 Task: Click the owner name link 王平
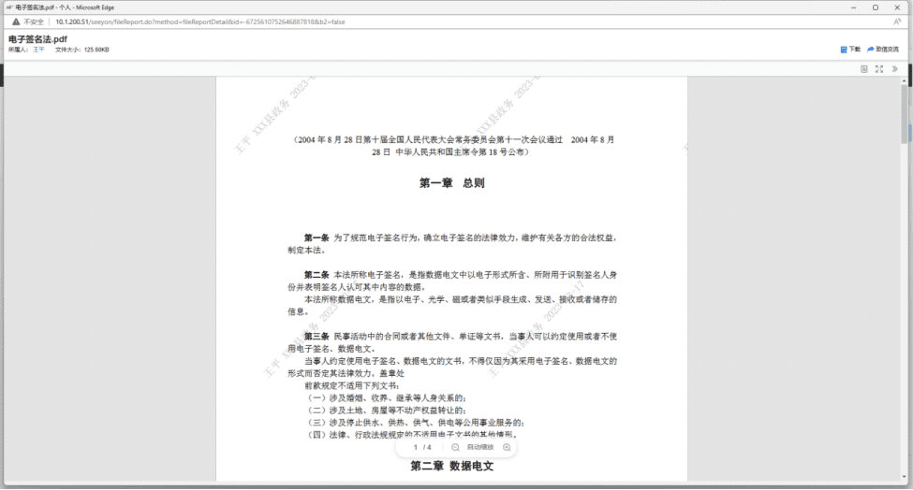[38, 50]
